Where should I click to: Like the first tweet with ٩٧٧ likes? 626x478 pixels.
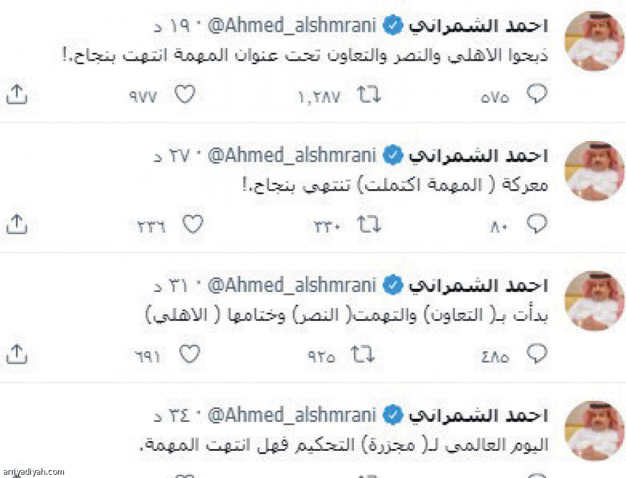click(185, 94)
